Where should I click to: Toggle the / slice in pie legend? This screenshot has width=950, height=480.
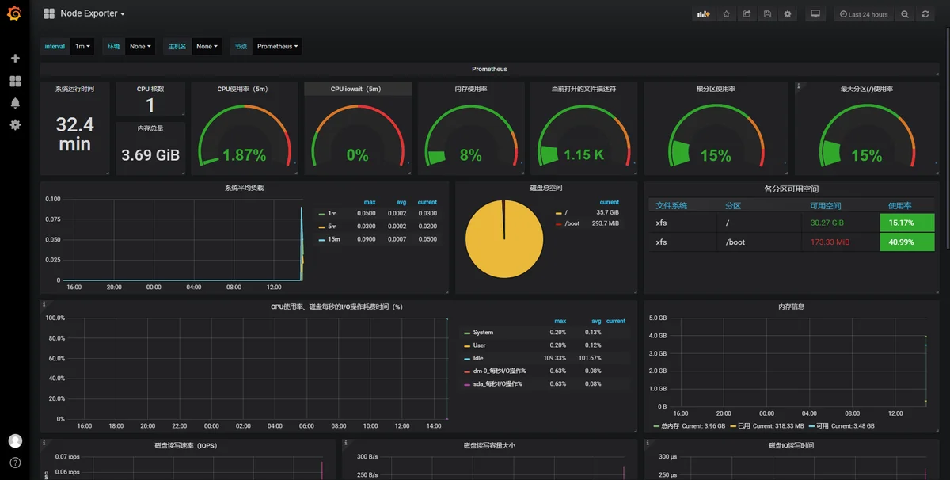click(564, 212)
